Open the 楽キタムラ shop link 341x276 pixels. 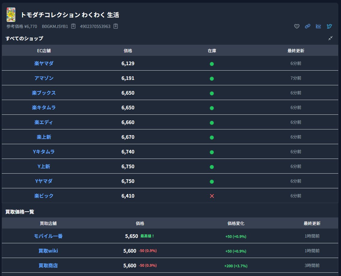click(44, 108)
